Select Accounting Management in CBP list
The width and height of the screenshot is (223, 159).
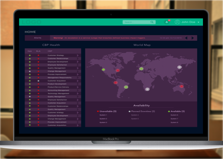[x=58, y=90]
